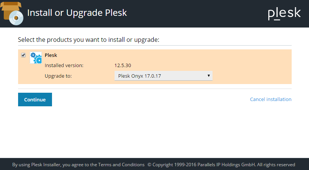Image resolution: width=309 pixels, height=170 pixels.
Task: Click the installer box and CD icon
Action: point(12,13)
